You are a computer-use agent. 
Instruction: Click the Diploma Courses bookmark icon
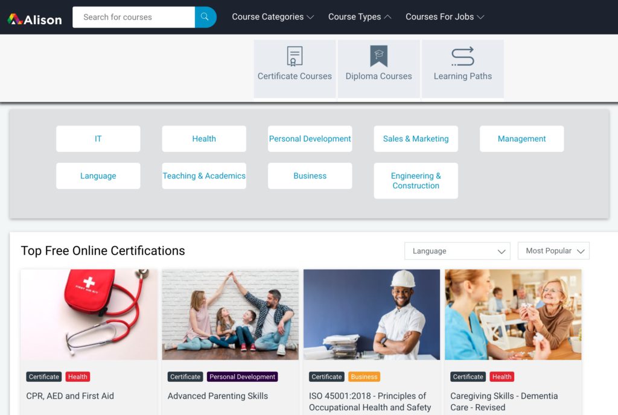pyautogui.click(x=379, y=56)
